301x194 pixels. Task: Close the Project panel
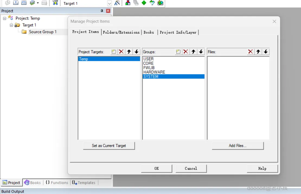point(108,11)
